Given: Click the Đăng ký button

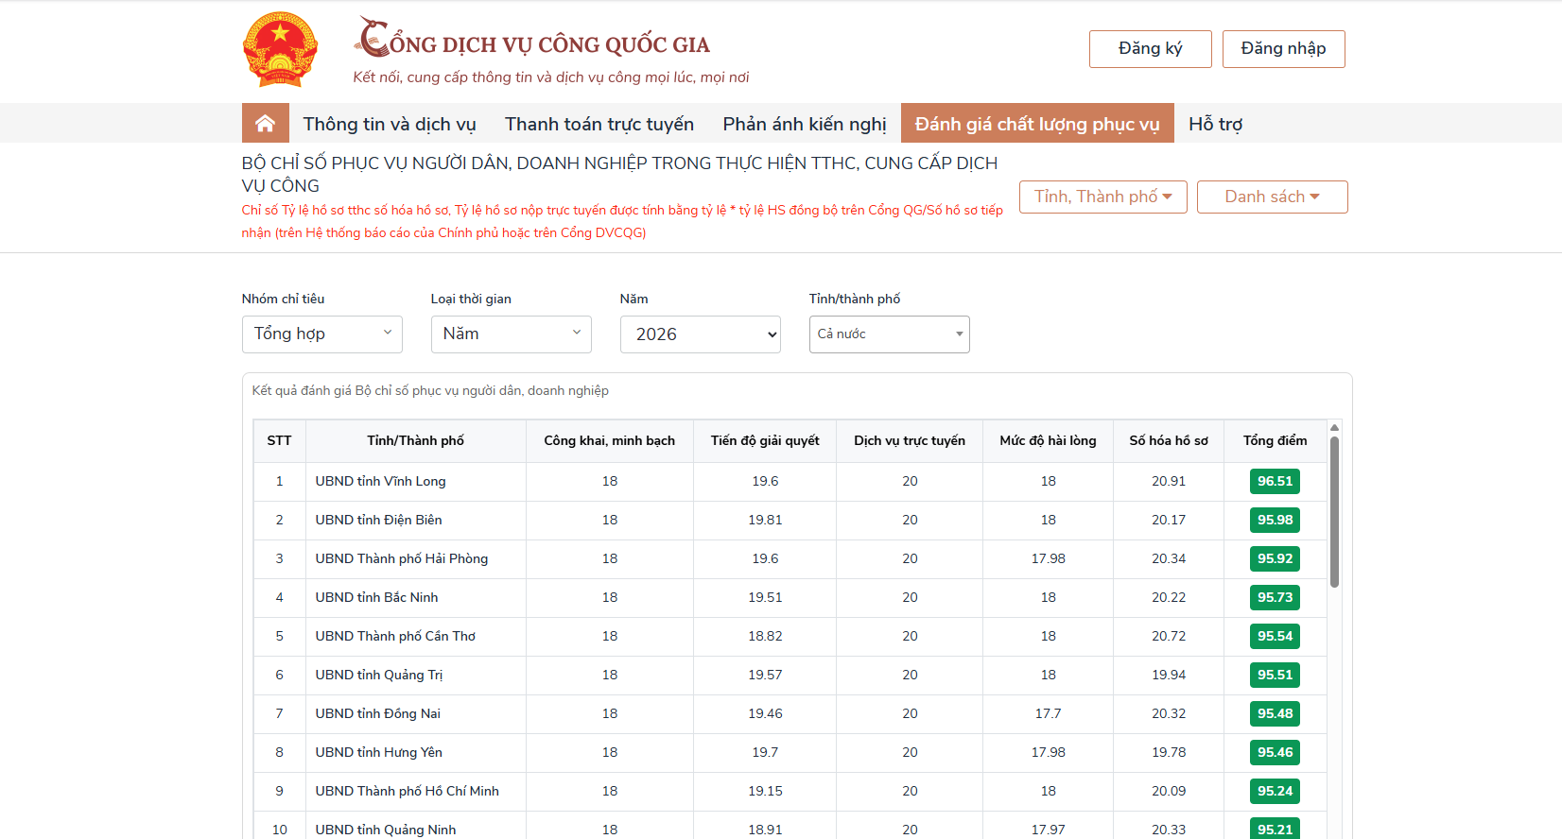Looking at the screenshot, I should point(1150,49).
